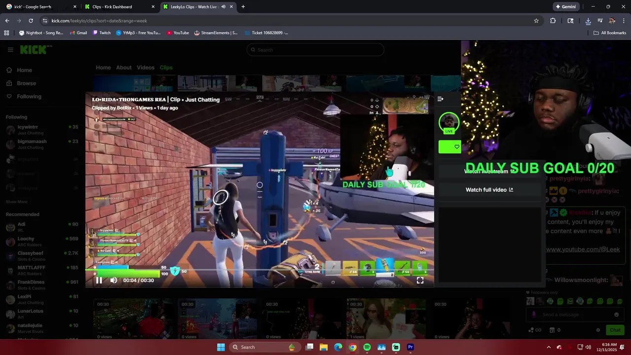Open the YtMp3 bookmark
The height and width of the screenshot is (355, 631).
coord(139,33)
